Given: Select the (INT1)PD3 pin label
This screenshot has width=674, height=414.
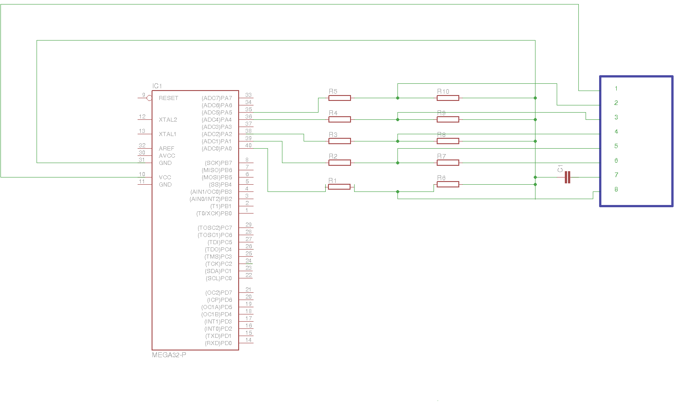Looking at the screenshot, I should point(218,322).
